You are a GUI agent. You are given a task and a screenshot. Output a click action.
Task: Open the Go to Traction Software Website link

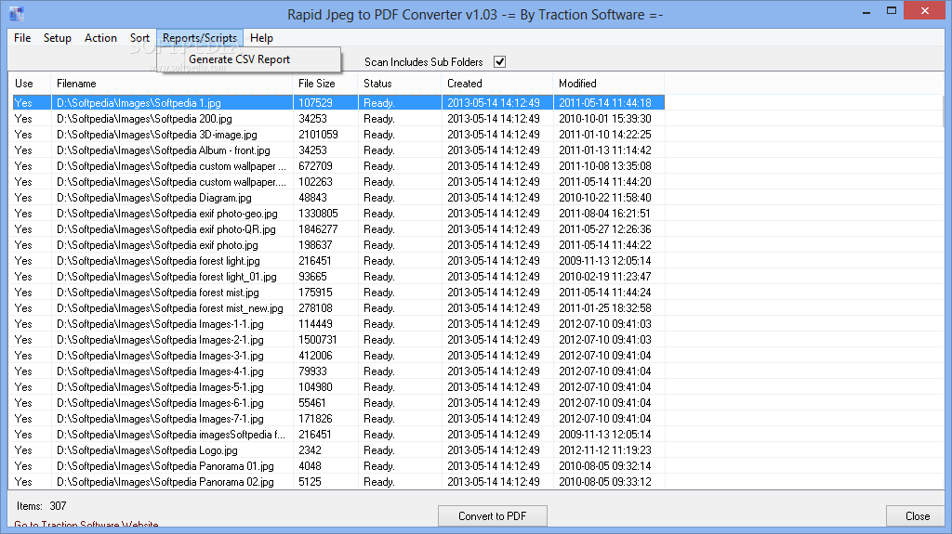(86, 525)
